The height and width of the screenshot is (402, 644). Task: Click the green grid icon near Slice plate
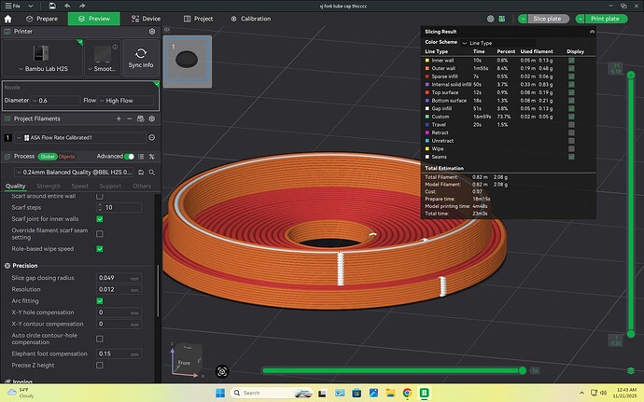pyautogui.click(x=502, y=19)
